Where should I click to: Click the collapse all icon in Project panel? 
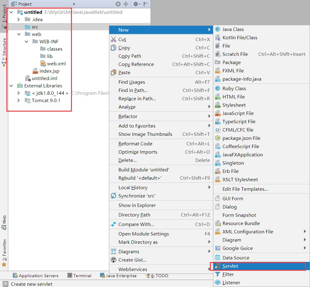pos(126,4)
